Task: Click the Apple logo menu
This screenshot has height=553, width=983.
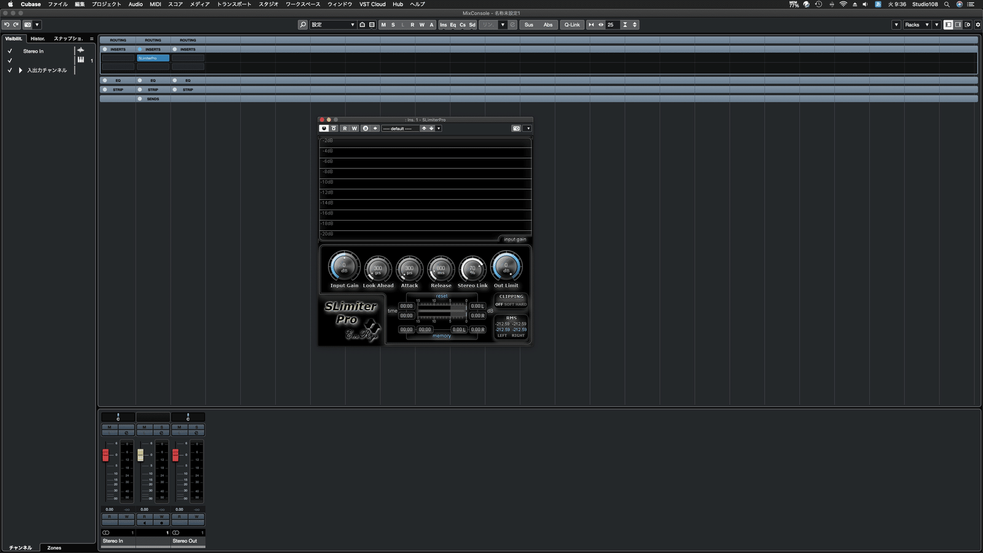Action: pyautogui.click(x=10, y=4)
